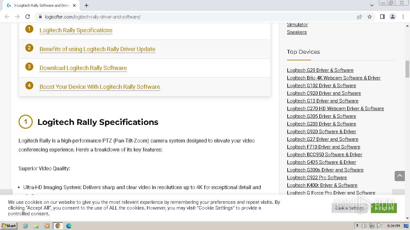Open Boost Your Device With Logitech Rally Software
This screenshot has height=230, width=410.
[x=100, y=87]
